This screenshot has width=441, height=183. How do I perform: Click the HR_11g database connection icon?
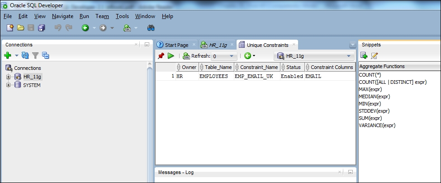[18, 77]
